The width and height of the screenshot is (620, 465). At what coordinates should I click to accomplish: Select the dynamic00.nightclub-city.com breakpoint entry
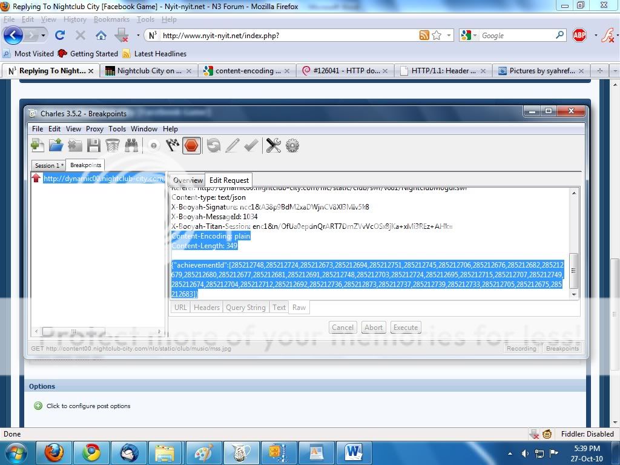(104, 179)
